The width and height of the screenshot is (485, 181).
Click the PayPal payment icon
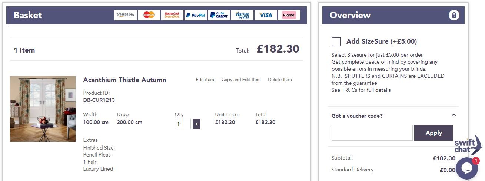point(196,15)
